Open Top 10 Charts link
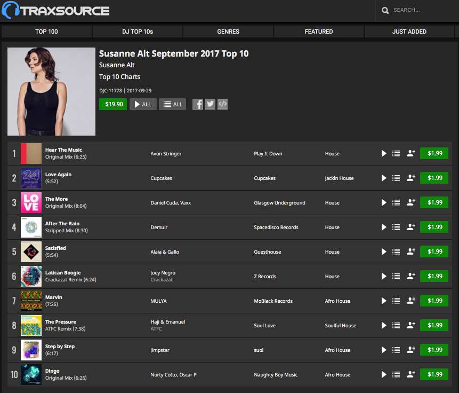 119,77
